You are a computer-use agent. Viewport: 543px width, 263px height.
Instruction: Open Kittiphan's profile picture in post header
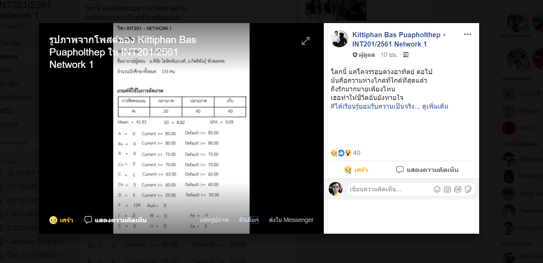[339, 39]
